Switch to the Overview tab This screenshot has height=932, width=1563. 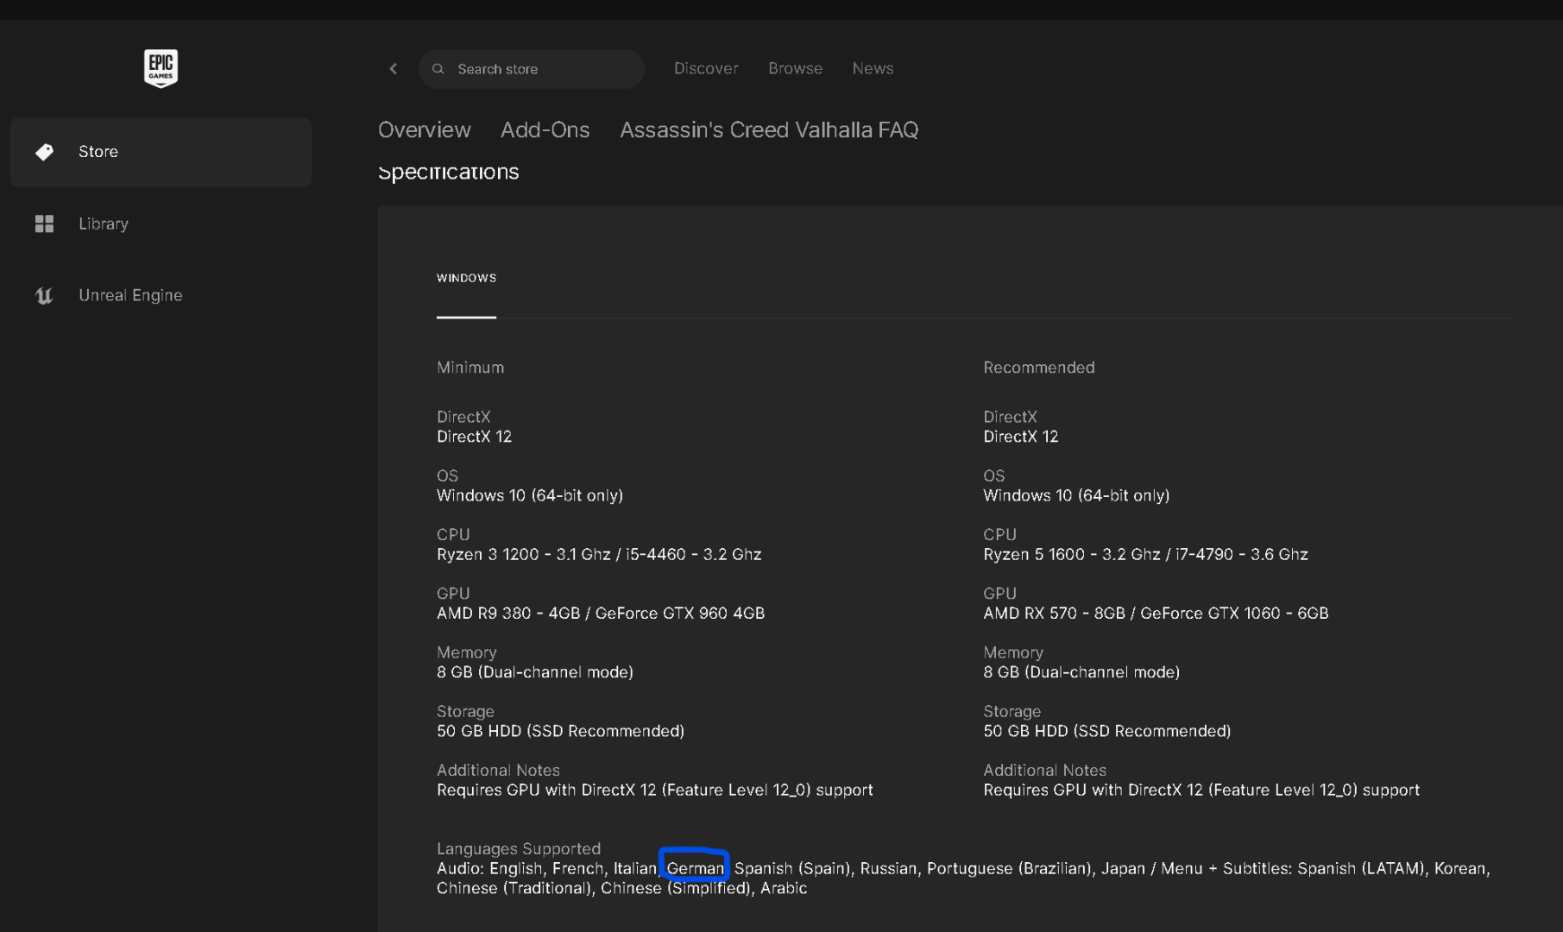425,129
